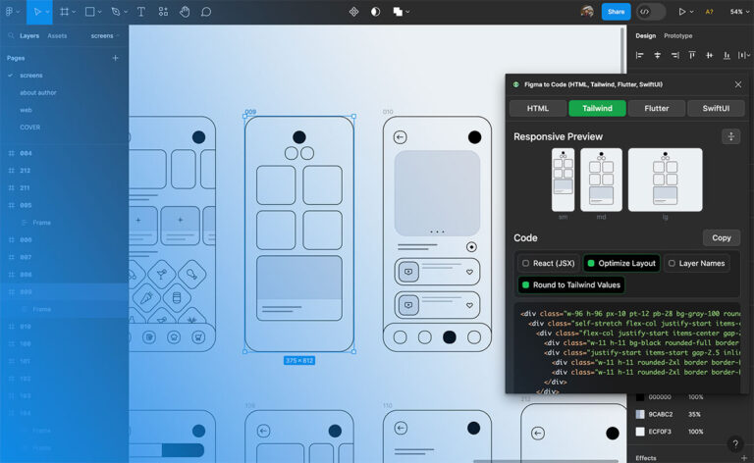Open the shape tools dropdown arrow
Viewport: 754px width, 463px height.
tap(100, 12)
